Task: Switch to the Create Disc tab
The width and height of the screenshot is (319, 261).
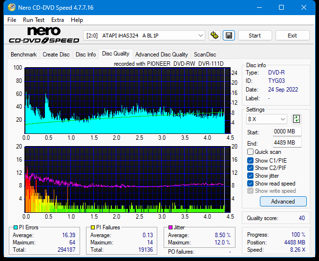Action: (56, 55)
